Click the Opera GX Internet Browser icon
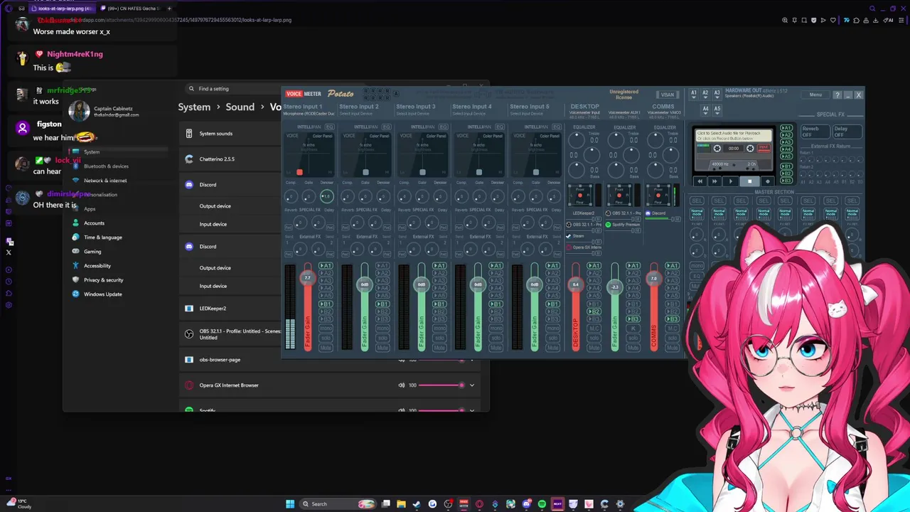Image resolution: width=910 pixels, height=512 pixels. pos(189,385)
